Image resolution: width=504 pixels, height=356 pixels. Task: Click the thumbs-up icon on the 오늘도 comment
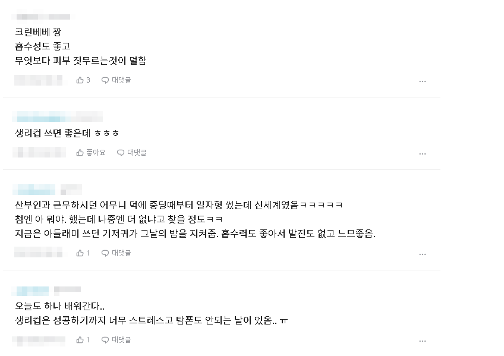tap(81, 340)
